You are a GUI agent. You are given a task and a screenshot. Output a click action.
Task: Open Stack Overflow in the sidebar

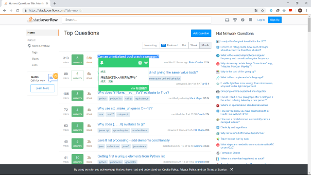click(41, 46)
